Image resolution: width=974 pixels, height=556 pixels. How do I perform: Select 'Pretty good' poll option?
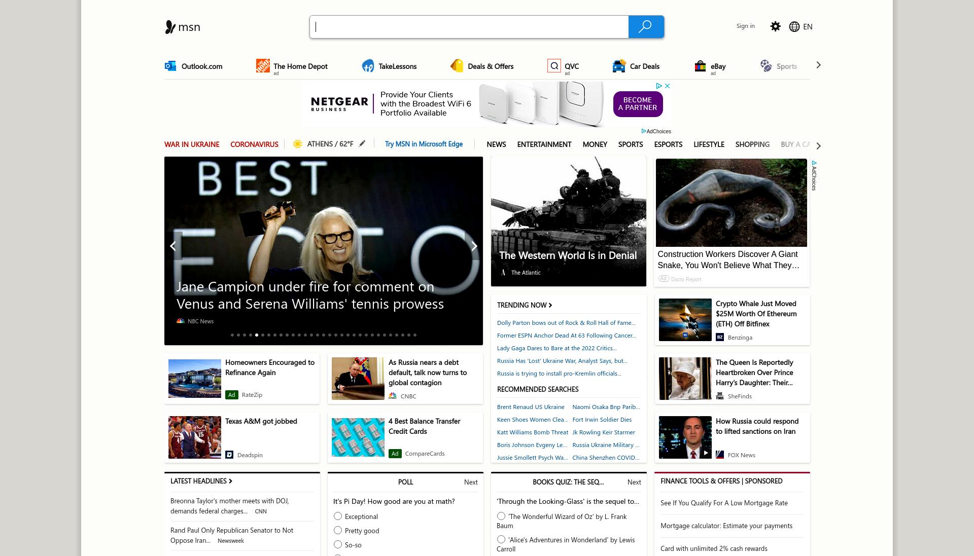pos(338,530)
